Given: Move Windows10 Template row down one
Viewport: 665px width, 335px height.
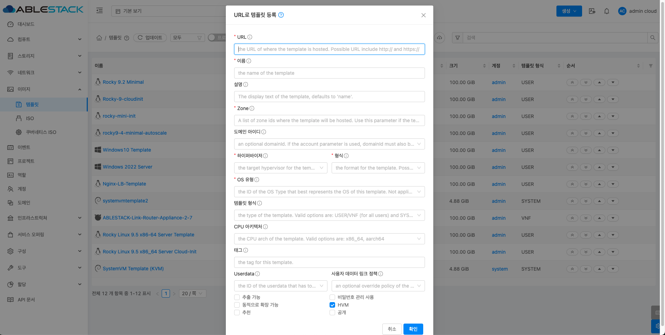Looking at the screenshot, I should tap(613, 150).
